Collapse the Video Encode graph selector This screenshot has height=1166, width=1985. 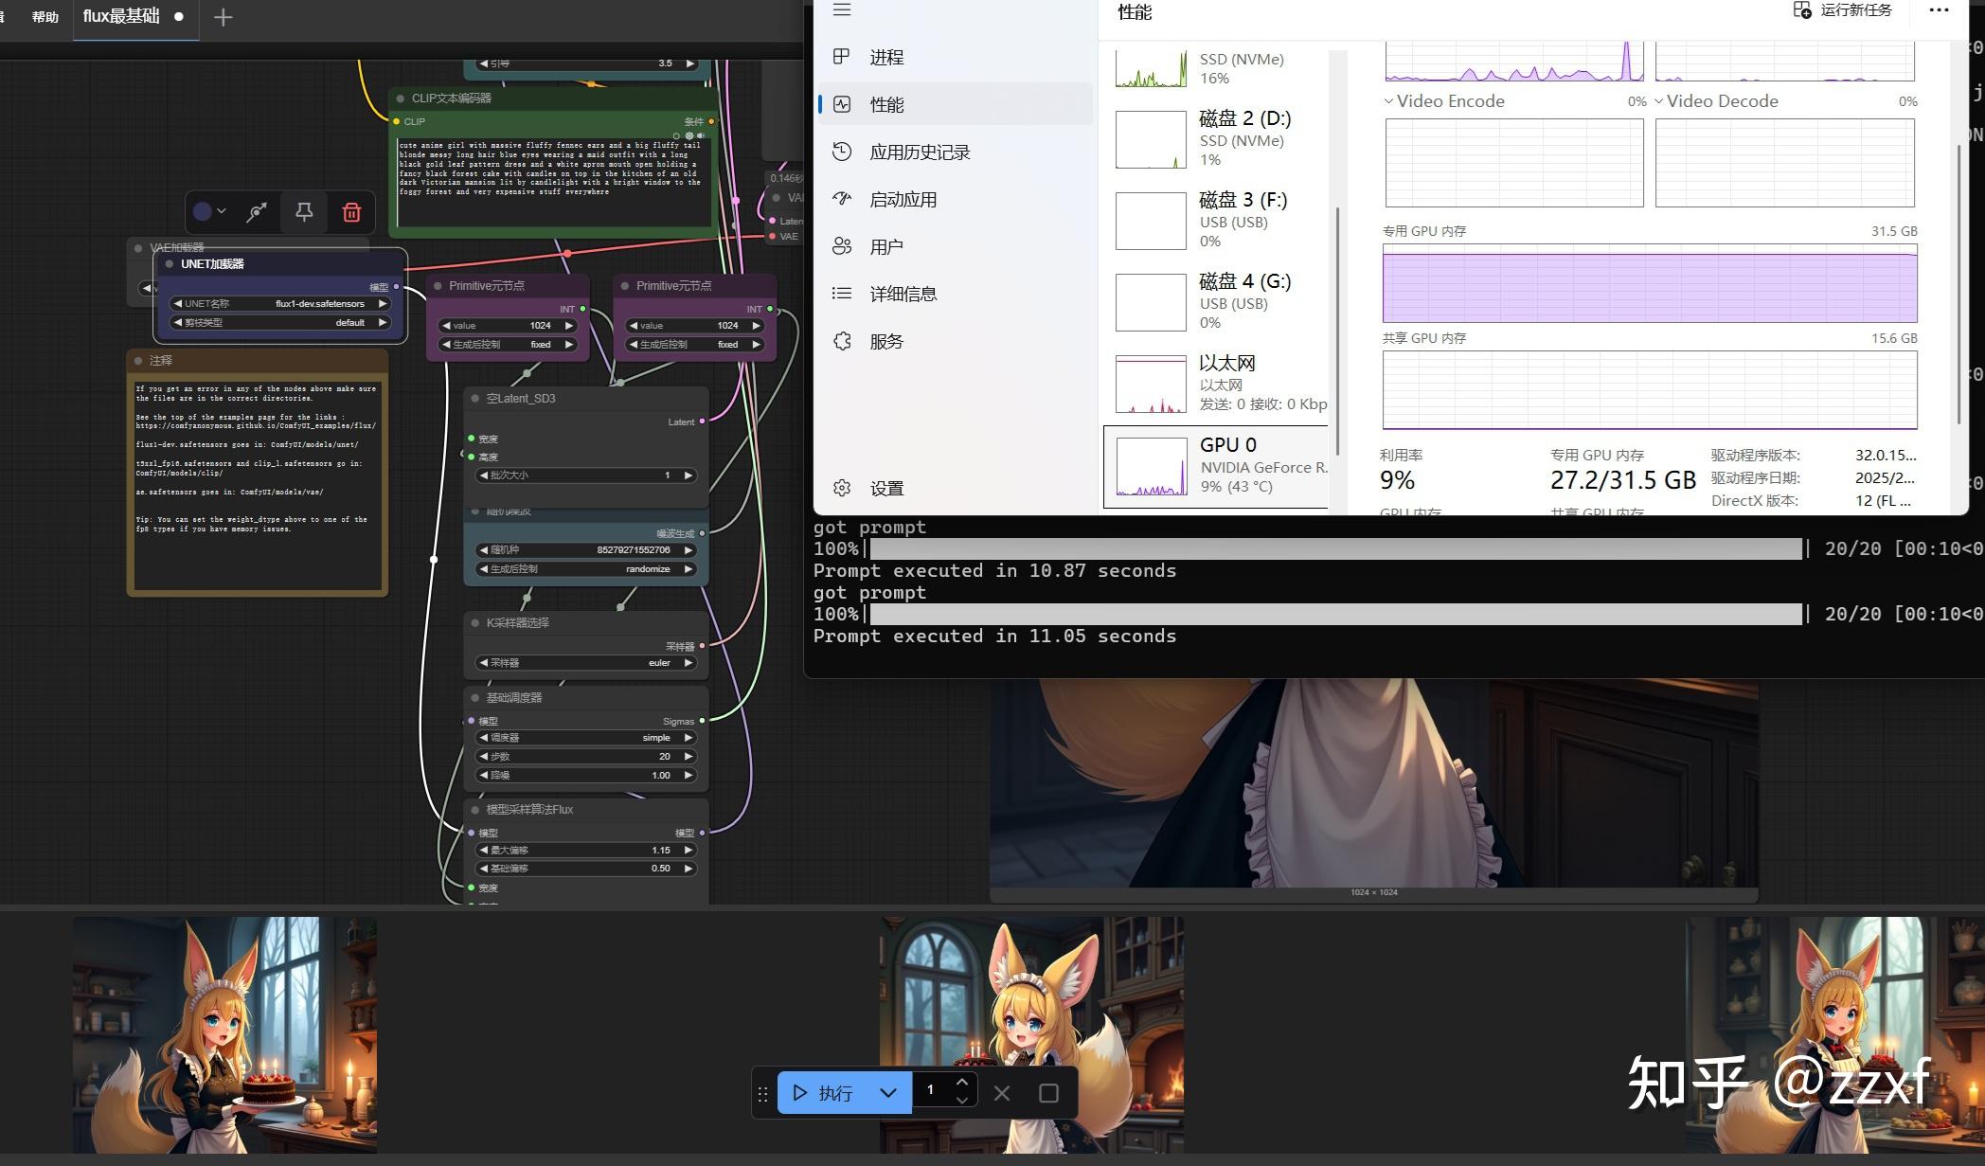(x=1388, y=101)
